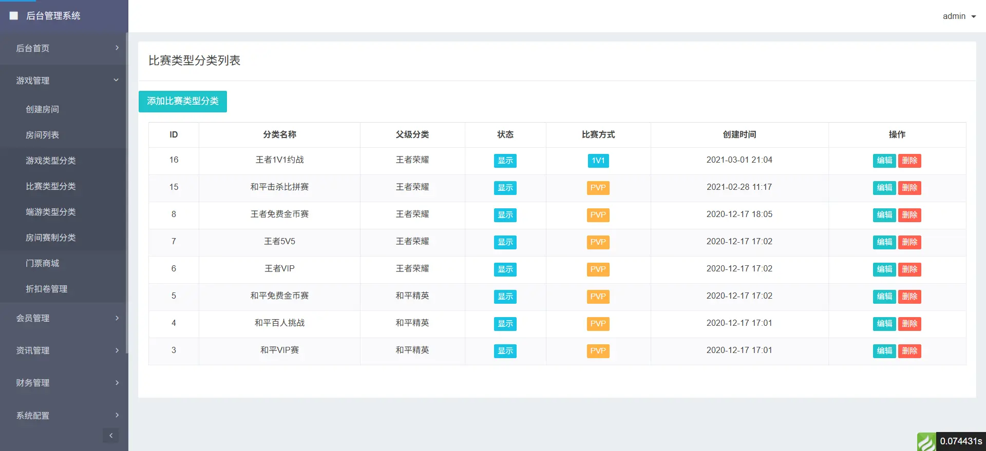Viewport: 986px width, 451px height.
Task: Toggle 显示 status for 王者VIP
Action: point(505,269)
